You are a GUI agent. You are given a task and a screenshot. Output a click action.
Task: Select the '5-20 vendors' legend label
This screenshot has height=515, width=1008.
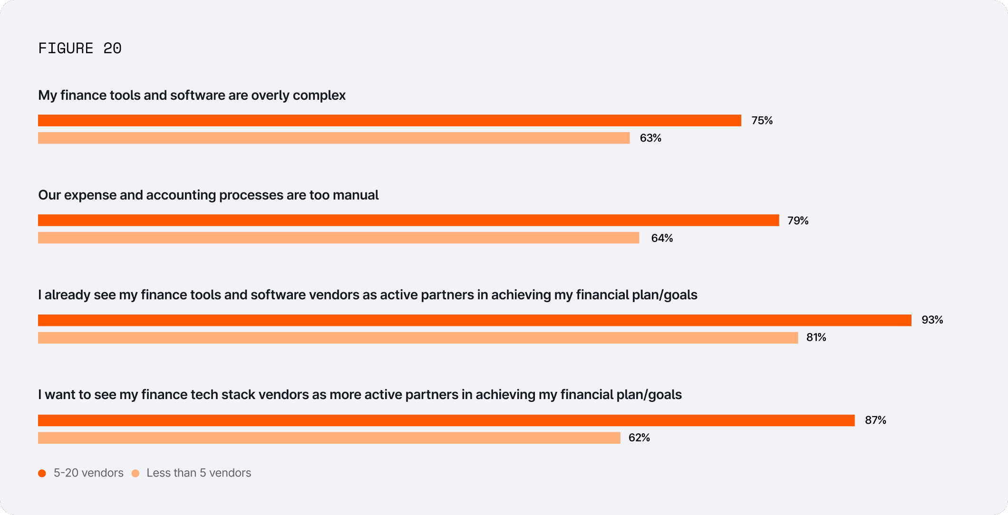[x=88, y=473]
